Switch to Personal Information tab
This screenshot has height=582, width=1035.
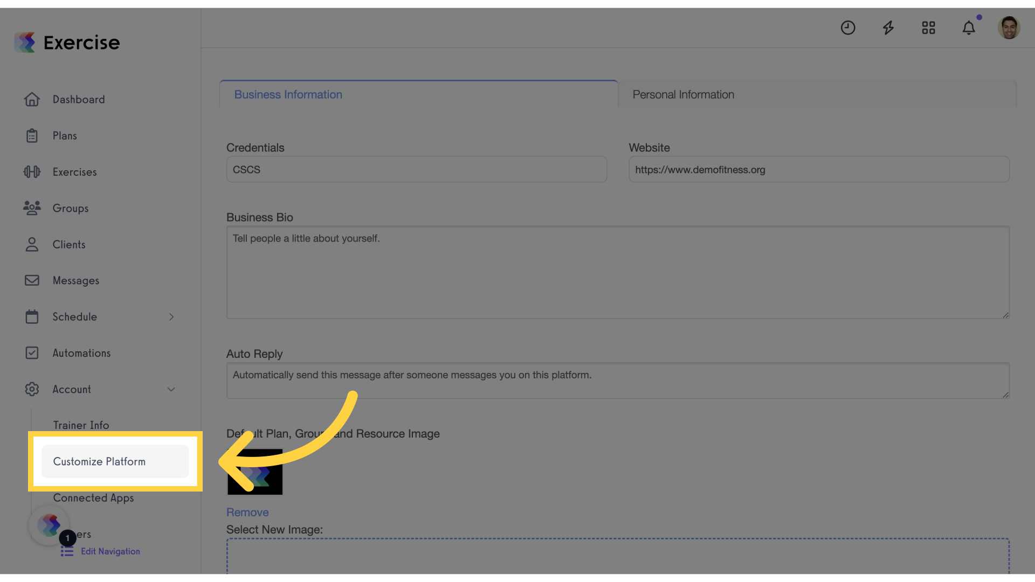point(817,94)
